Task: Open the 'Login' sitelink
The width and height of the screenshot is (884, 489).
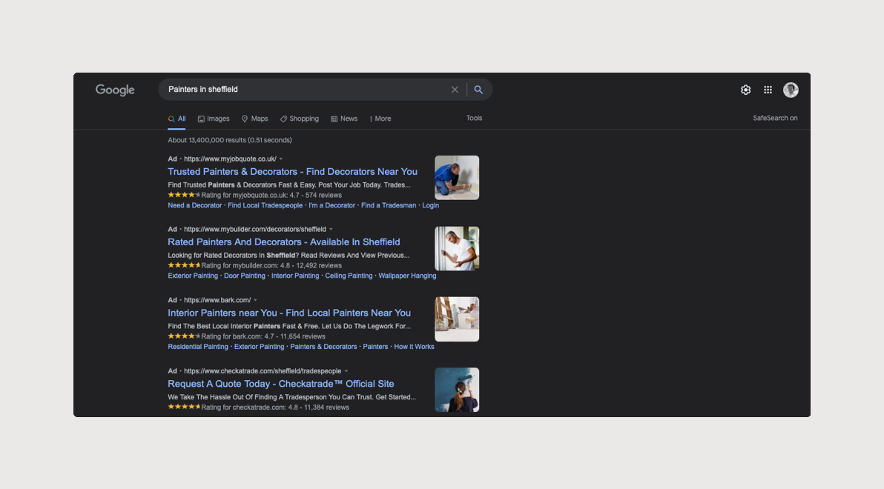Action: pos(430,206)
